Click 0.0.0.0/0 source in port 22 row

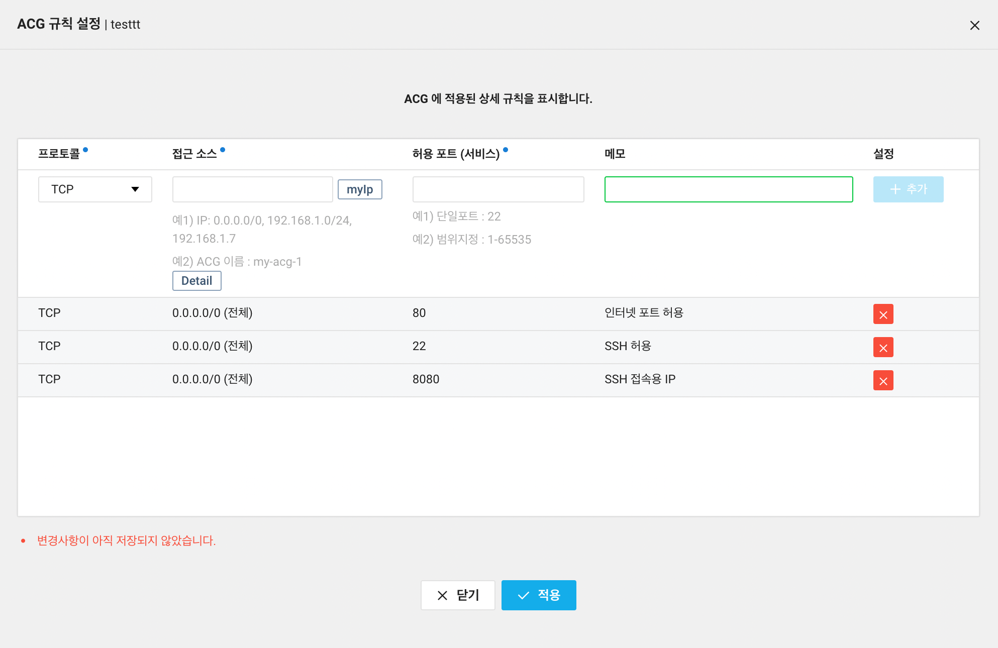pos(212,346)
